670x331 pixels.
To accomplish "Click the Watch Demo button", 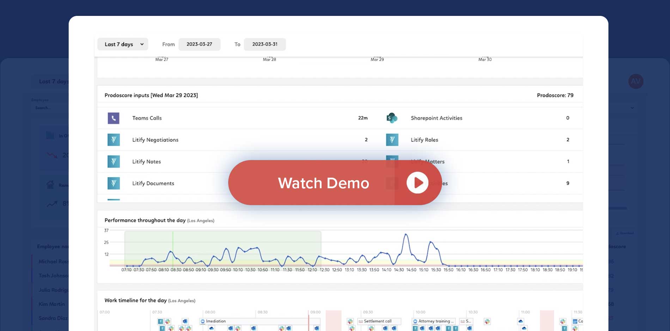I will [x=335, y=183].
